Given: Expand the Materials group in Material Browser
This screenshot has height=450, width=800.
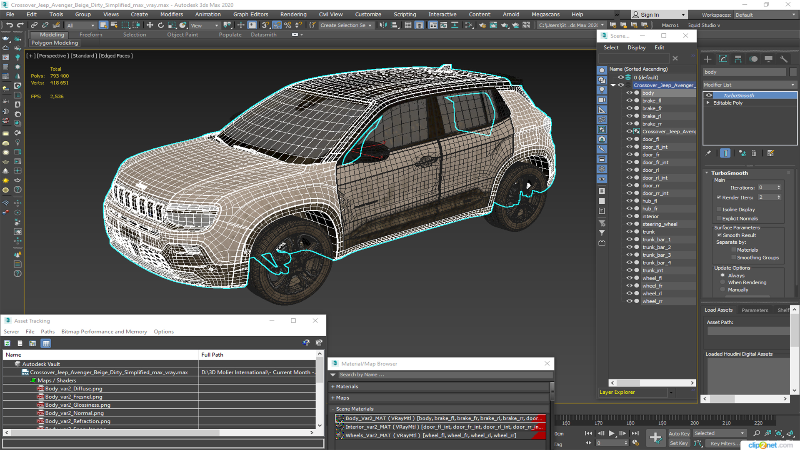Looking at the screenshot, I should (x=333, y=387).
